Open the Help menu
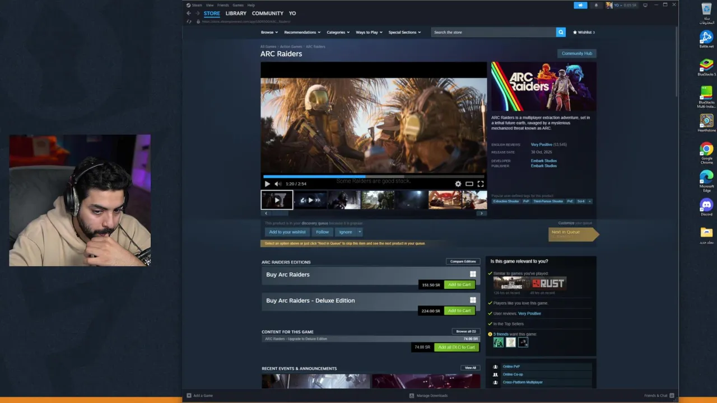Viewport: 717px width, 403px height. point(251,5)
